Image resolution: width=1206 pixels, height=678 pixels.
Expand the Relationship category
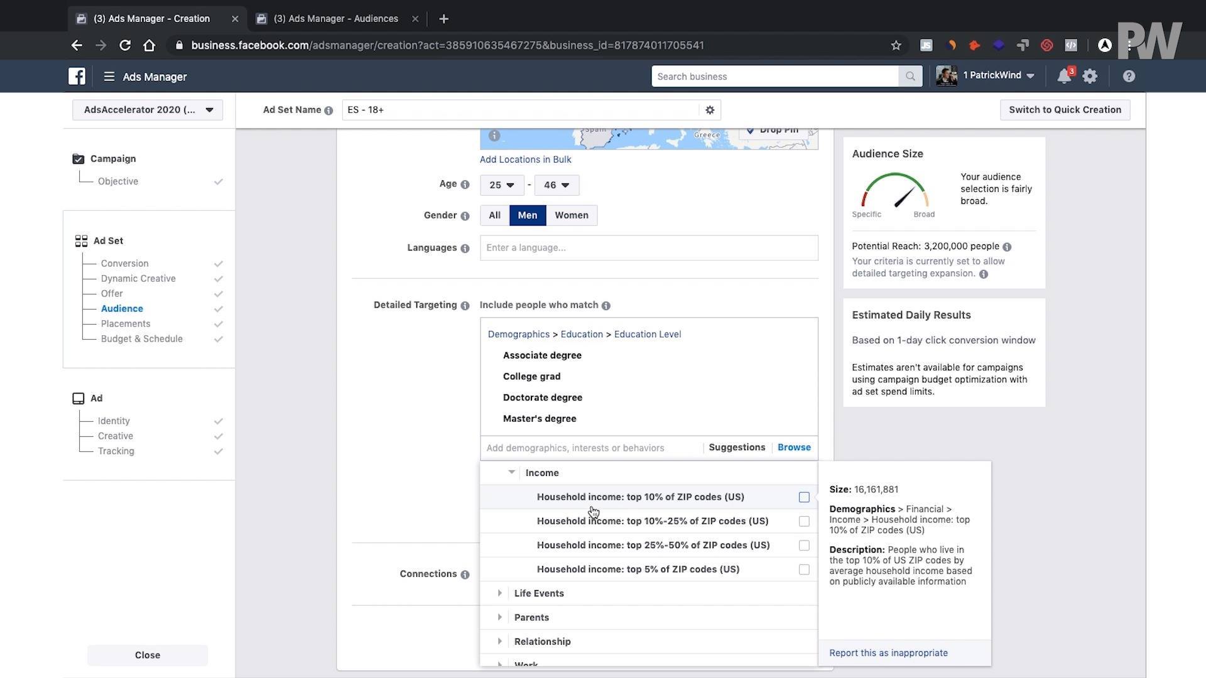(x=500, y=642)
